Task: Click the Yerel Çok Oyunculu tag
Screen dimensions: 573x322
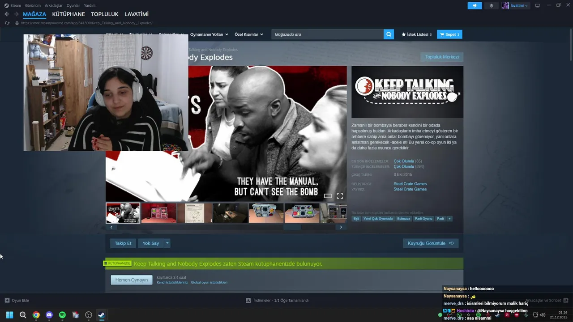Action: pyautogui.click(x=378, y=219)
